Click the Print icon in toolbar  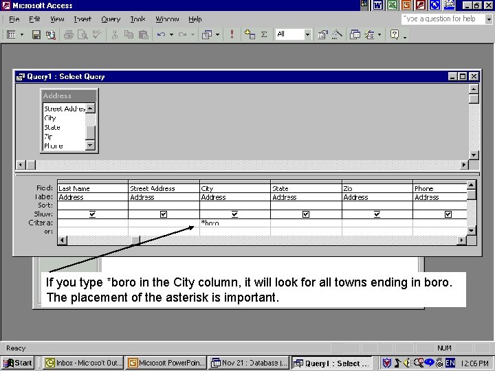pyautogui.click(x=69, y=34)
